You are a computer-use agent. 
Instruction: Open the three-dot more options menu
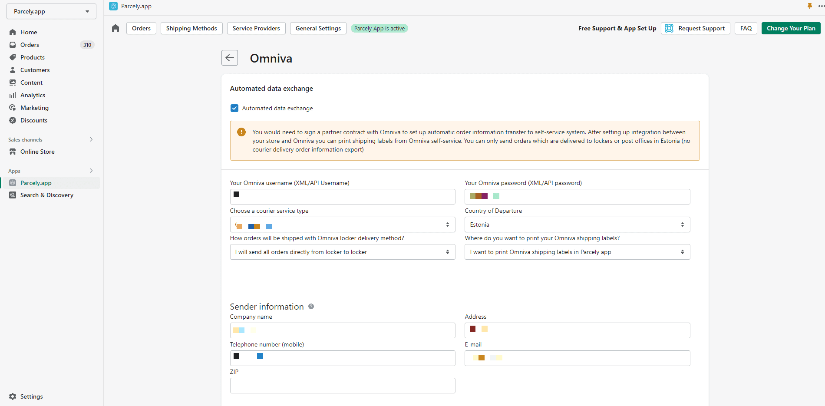(x=821, y=6)
